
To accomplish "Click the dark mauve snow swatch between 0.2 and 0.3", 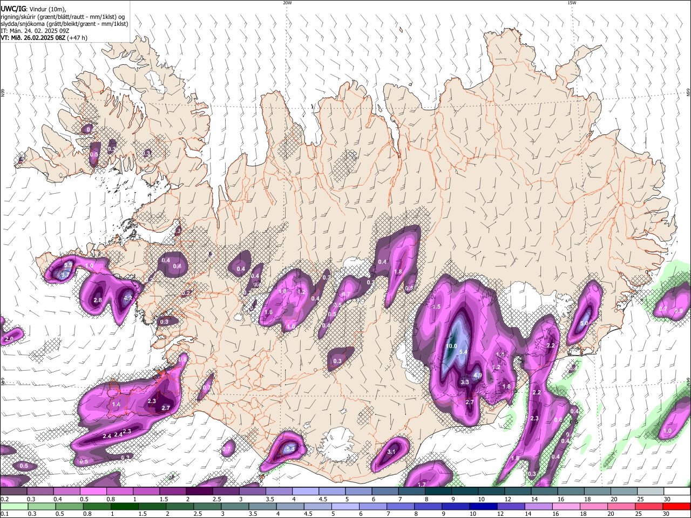I will coord(13,491).
